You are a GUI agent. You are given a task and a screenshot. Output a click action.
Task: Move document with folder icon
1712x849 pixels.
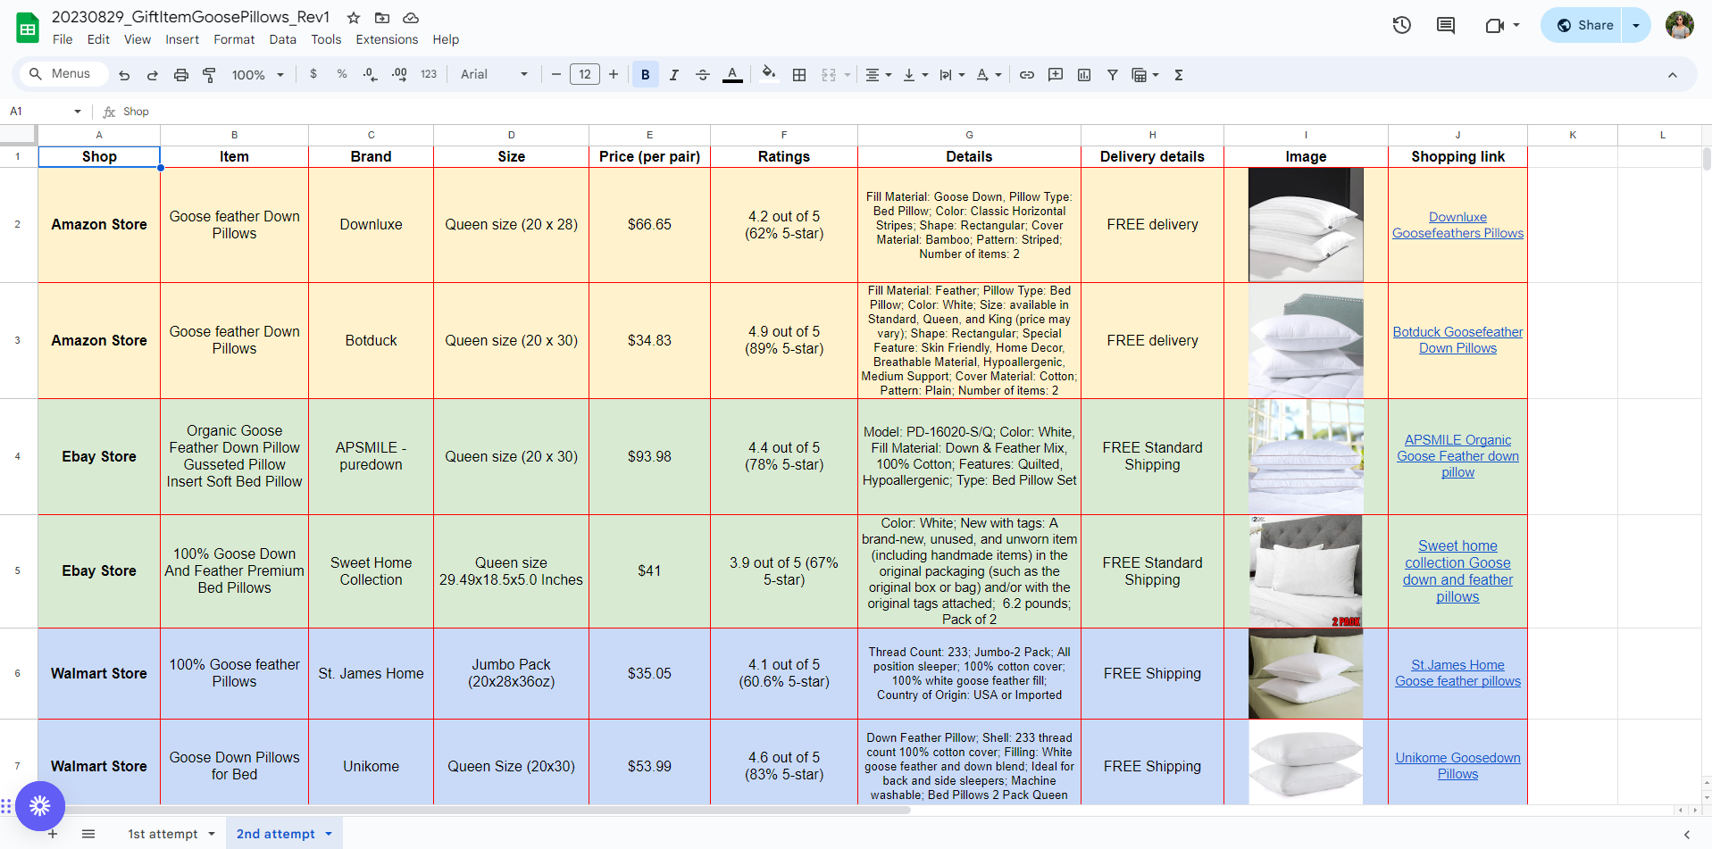click(382, 18)
